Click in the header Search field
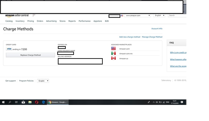This screenshot has height=121, width=209. (x=177, y=15)
